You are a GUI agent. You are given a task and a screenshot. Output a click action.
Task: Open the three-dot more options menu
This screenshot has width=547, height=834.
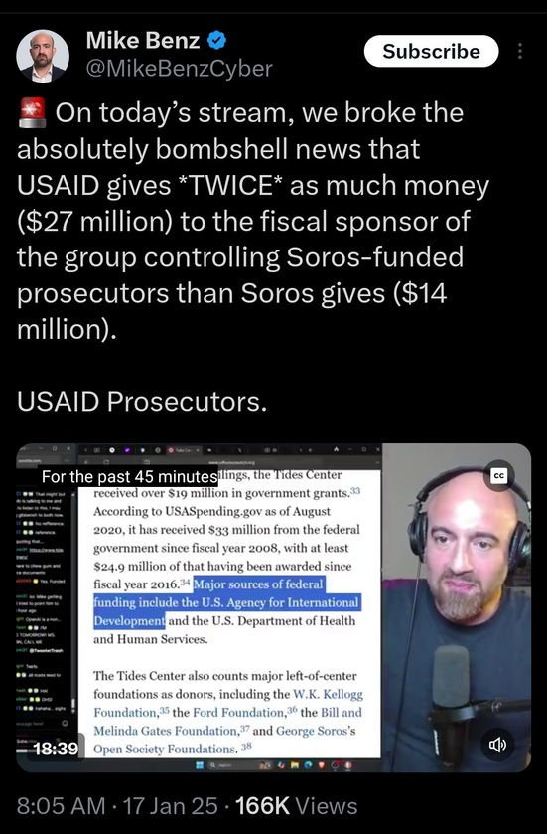point(520,51)
